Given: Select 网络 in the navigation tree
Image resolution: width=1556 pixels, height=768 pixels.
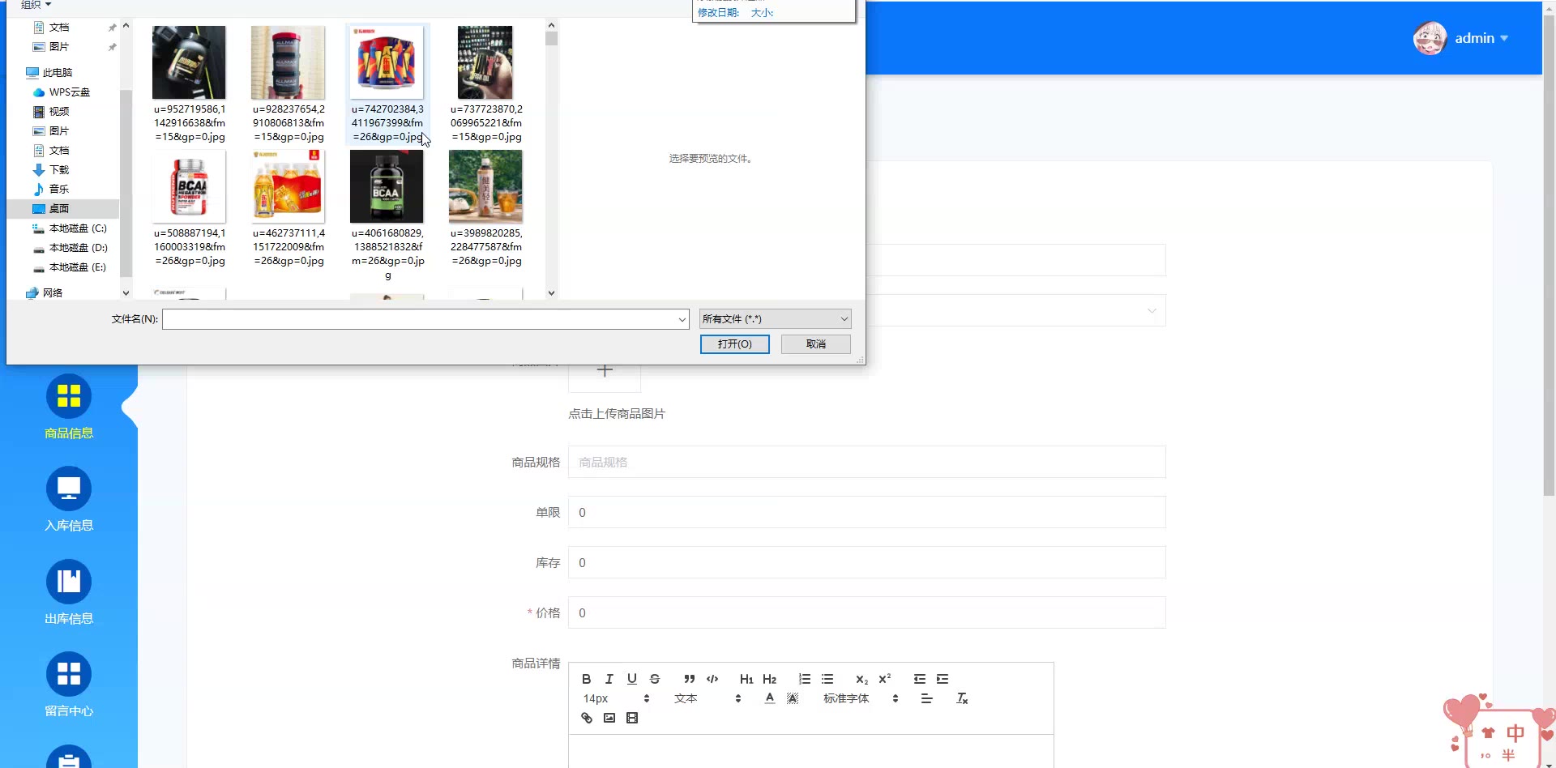Looking at the screenshot, I should point(45,293).
